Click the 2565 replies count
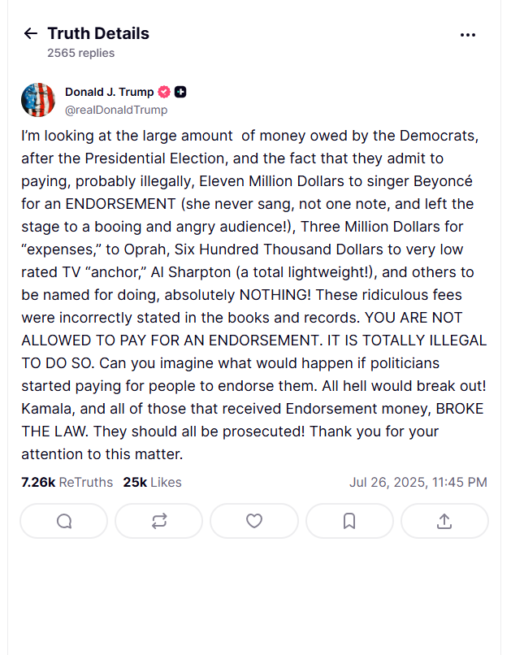The image size is (511, 655). coord(80,53)
